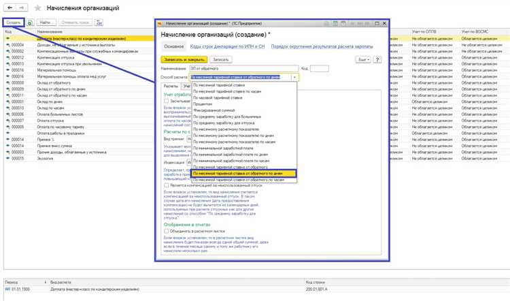Tick Объединять в расчетном листке
This screenshot has width=510, height=301.
point(166,232)
